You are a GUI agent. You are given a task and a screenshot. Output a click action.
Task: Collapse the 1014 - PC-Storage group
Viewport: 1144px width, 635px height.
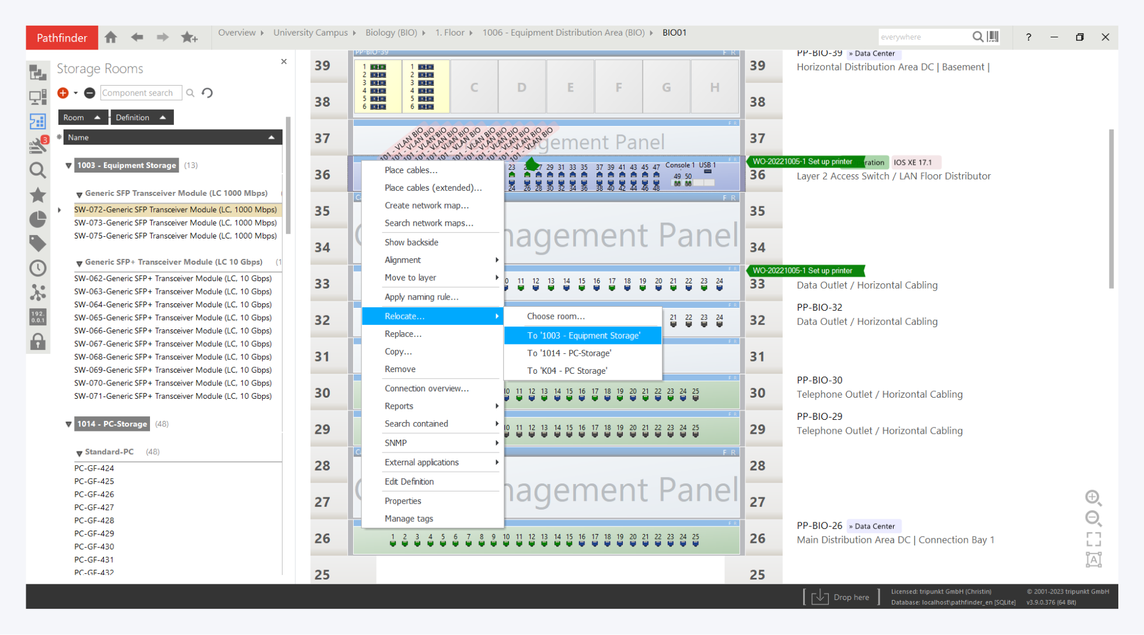[69, 424]
